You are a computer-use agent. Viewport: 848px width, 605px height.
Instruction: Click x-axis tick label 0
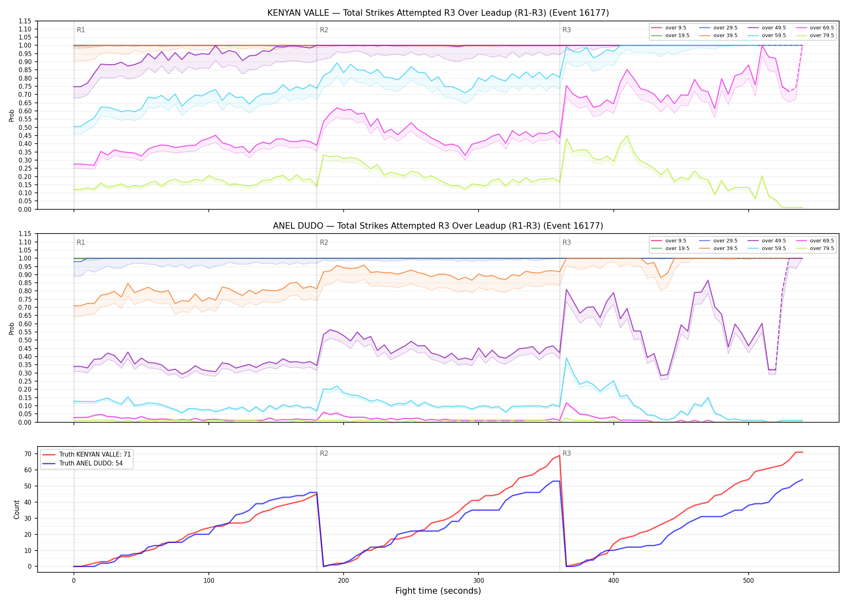(73, 581)
